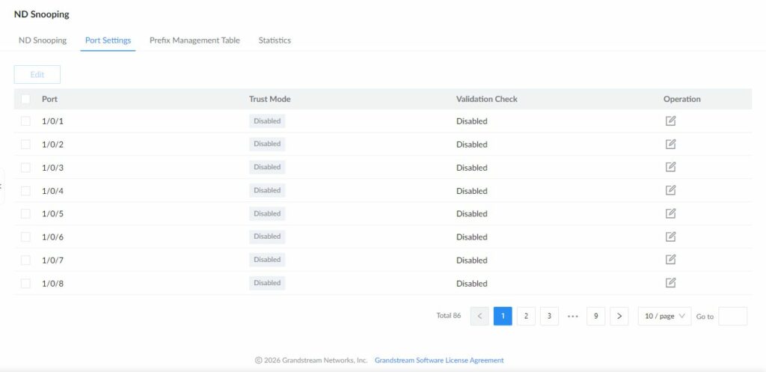Go to page 9

click(595, 317)
